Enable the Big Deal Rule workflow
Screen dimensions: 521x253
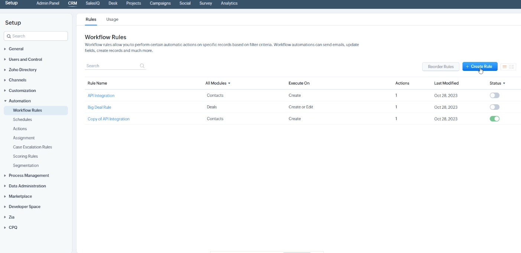coord(494,107)
